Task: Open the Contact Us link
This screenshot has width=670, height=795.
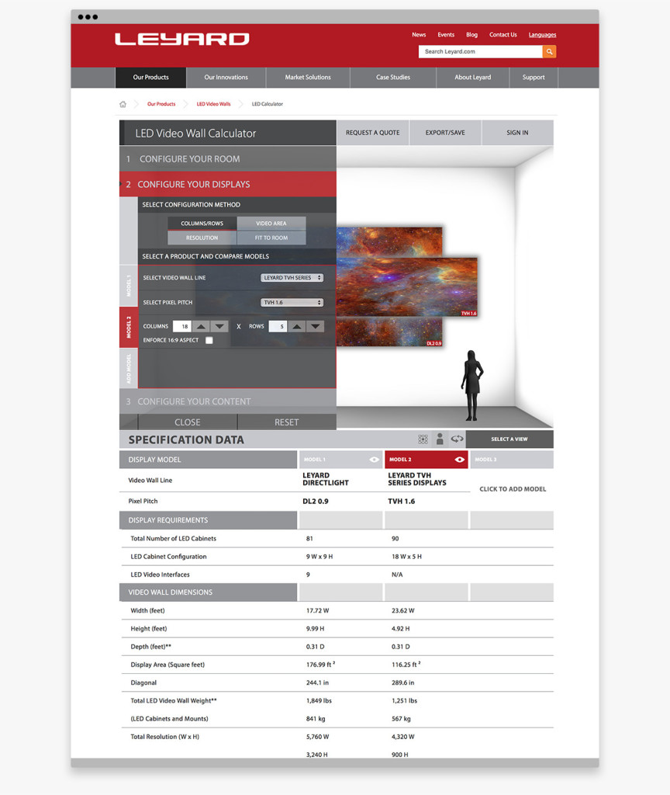Action: (502, 35)
